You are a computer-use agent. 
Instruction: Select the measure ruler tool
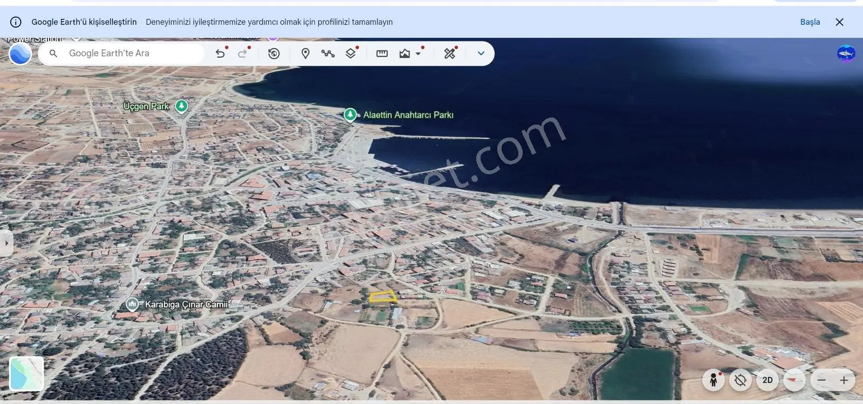382,53
